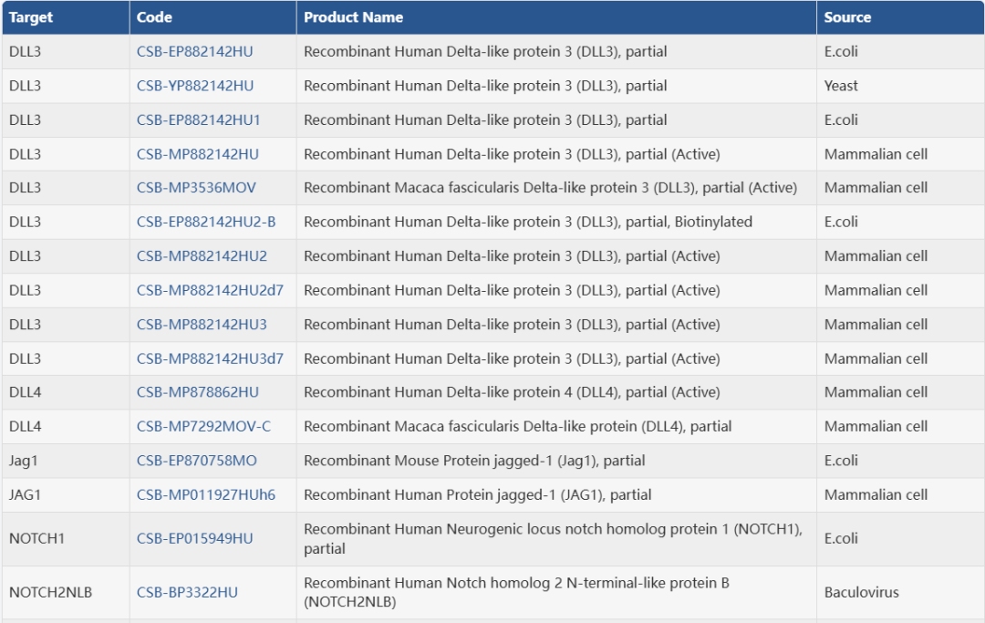Click the CSB-EP882142HU1 code link
The height and width of the screenshot is (623, 985).
[199, 119]
